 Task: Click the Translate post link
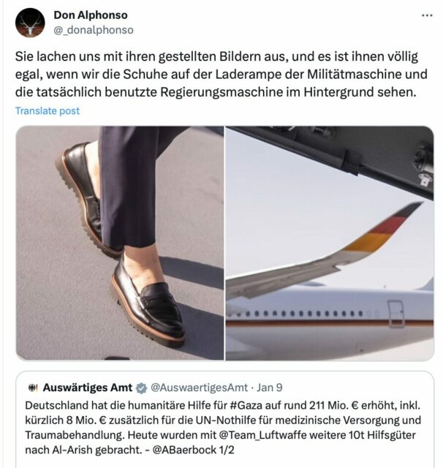pos(48,110)
